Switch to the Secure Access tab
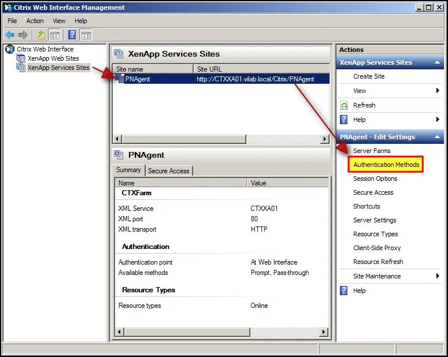 click(x=169, y=171)
